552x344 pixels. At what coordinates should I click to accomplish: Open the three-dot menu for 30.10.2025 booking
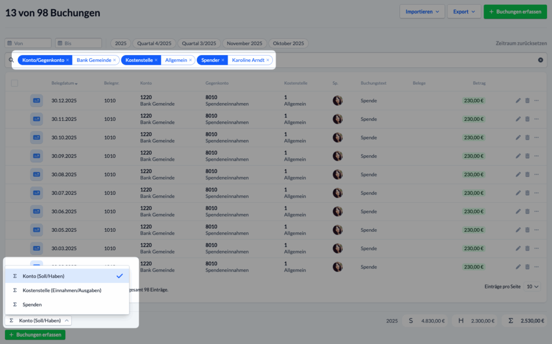coord(536,137)
